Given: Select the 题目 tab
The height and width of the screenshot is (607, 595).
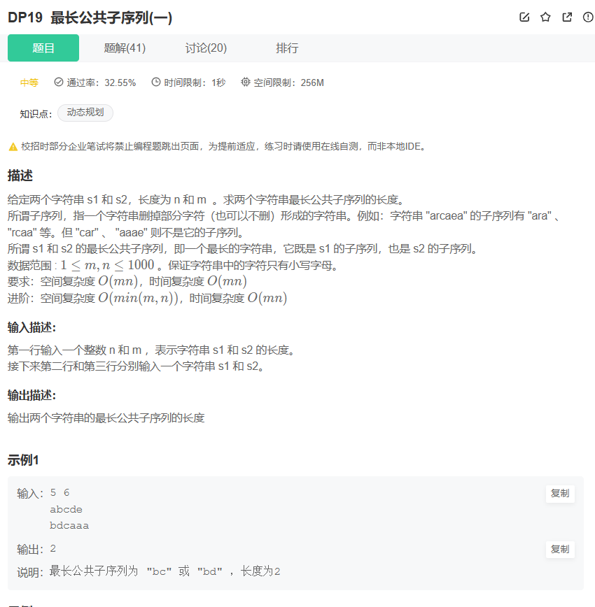Looking at the screenshot, I should pos(43,48).
